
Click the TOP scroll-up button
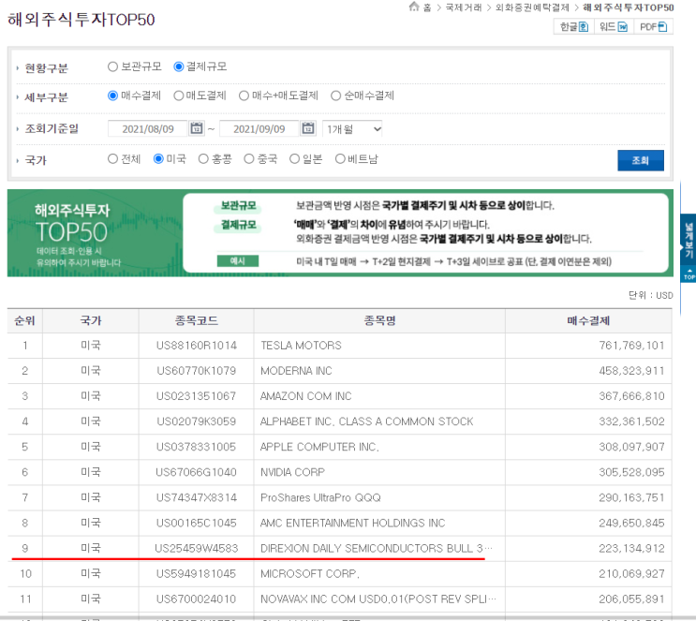click(x=689, y=274)
